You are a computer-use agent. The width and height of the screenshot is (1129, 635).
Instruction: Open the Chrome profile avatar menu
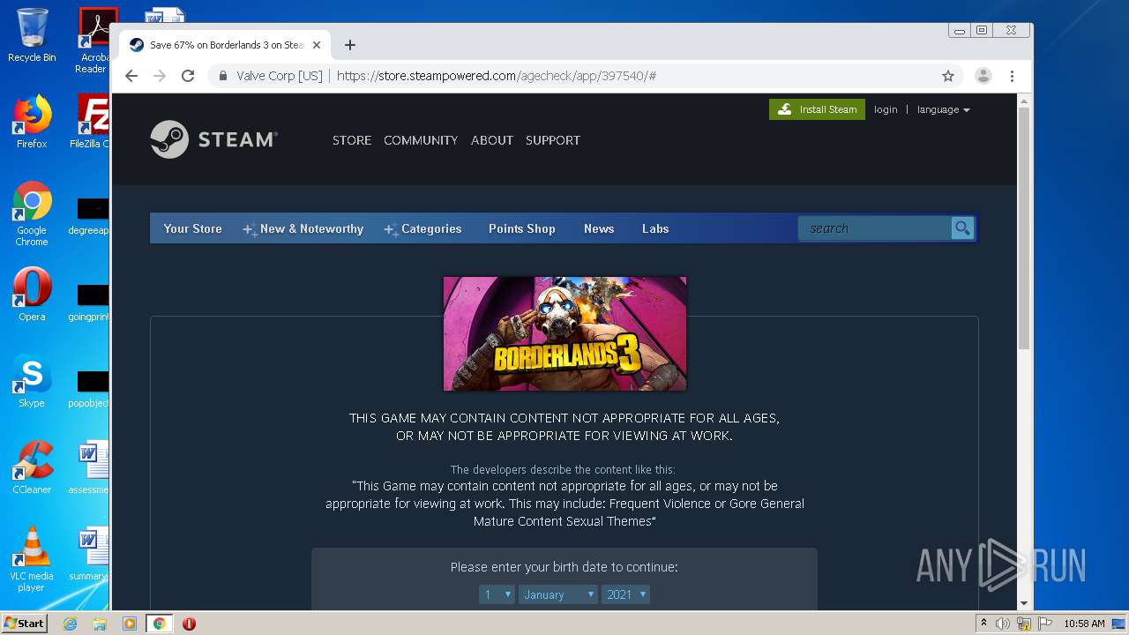tap(983, 76)
